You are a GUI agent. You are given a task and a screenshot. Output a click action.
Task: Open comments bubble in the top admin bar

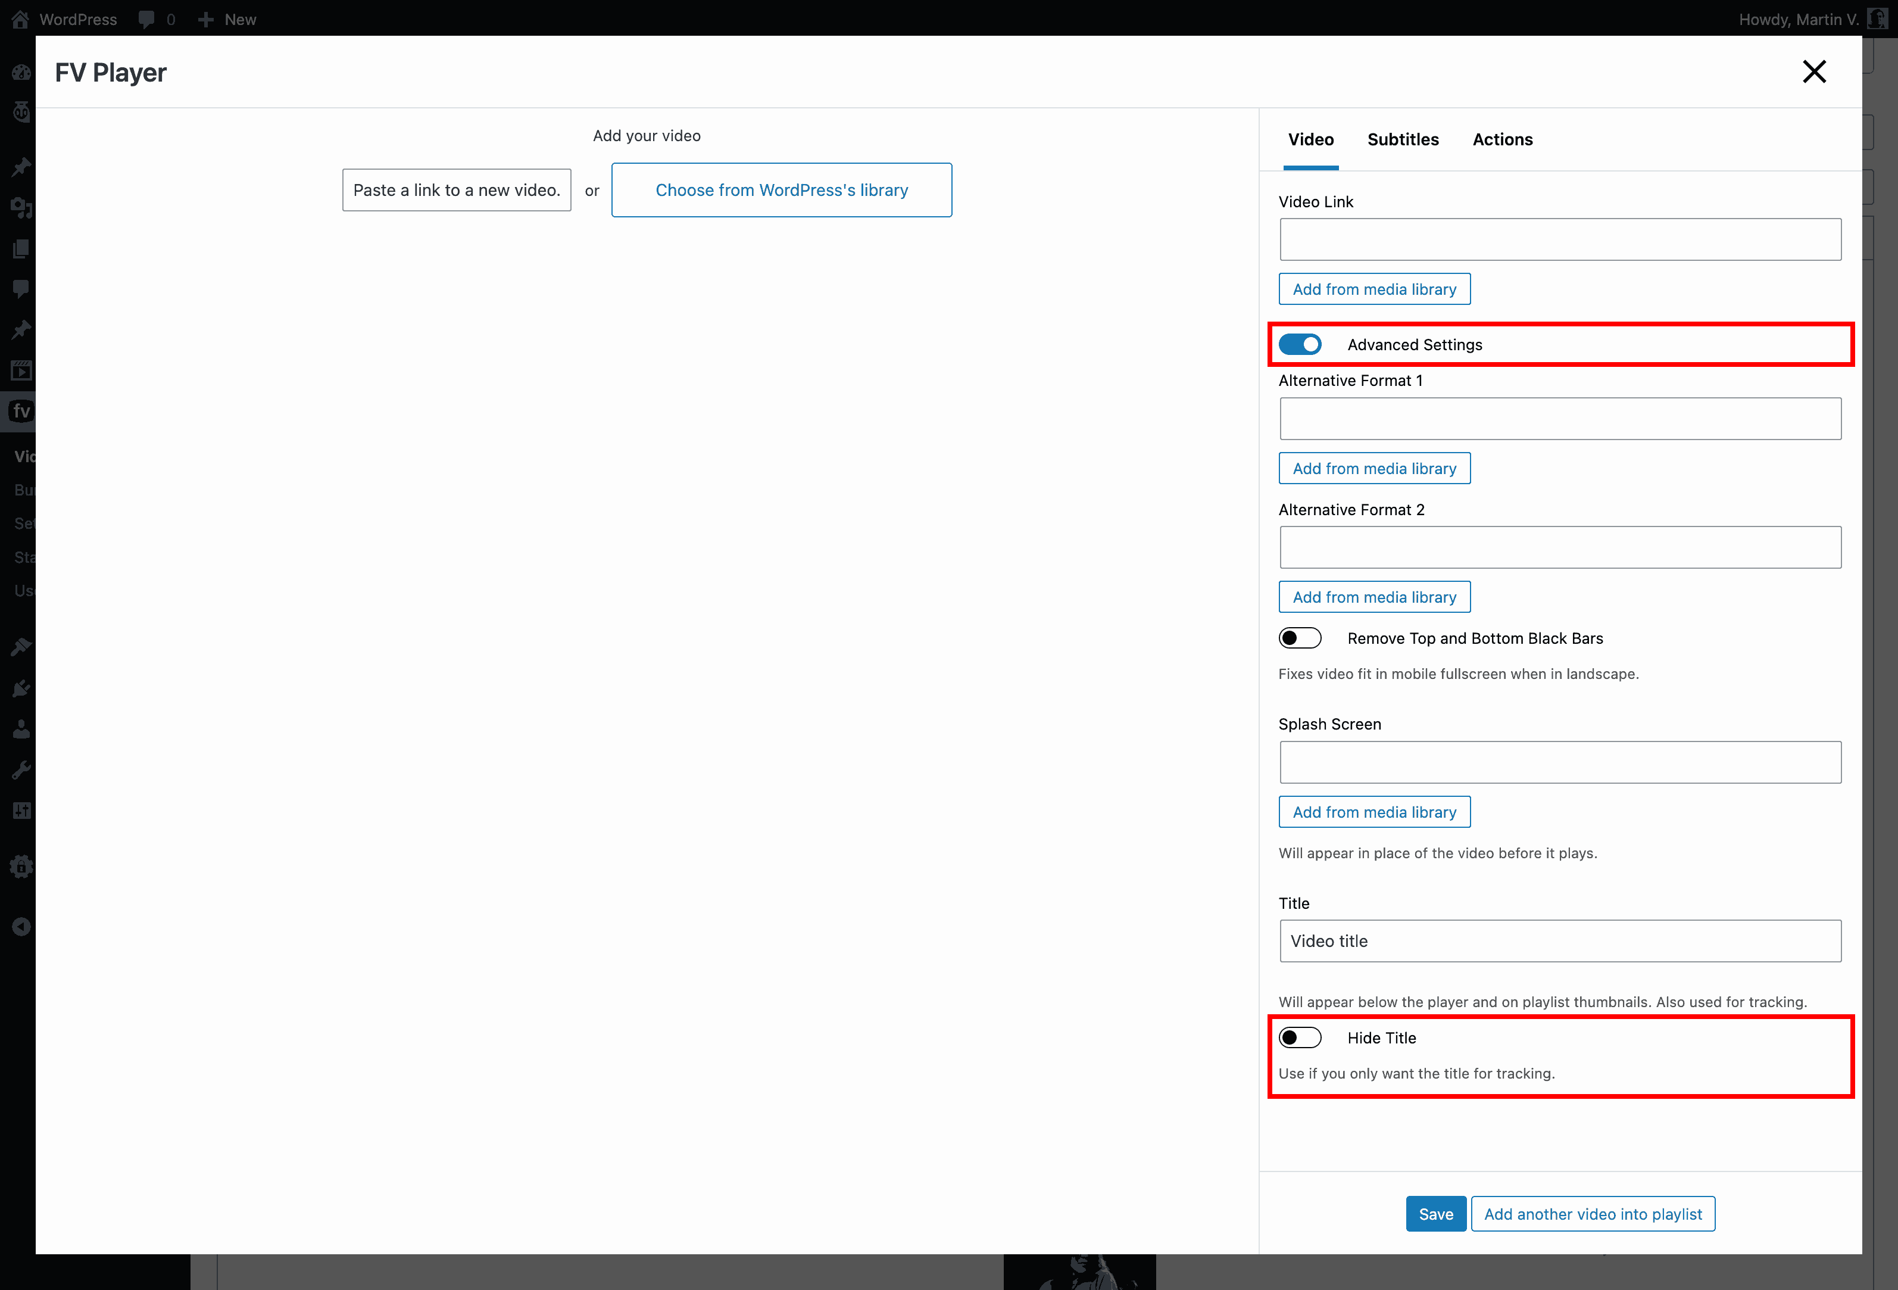[x=147, y=19]
